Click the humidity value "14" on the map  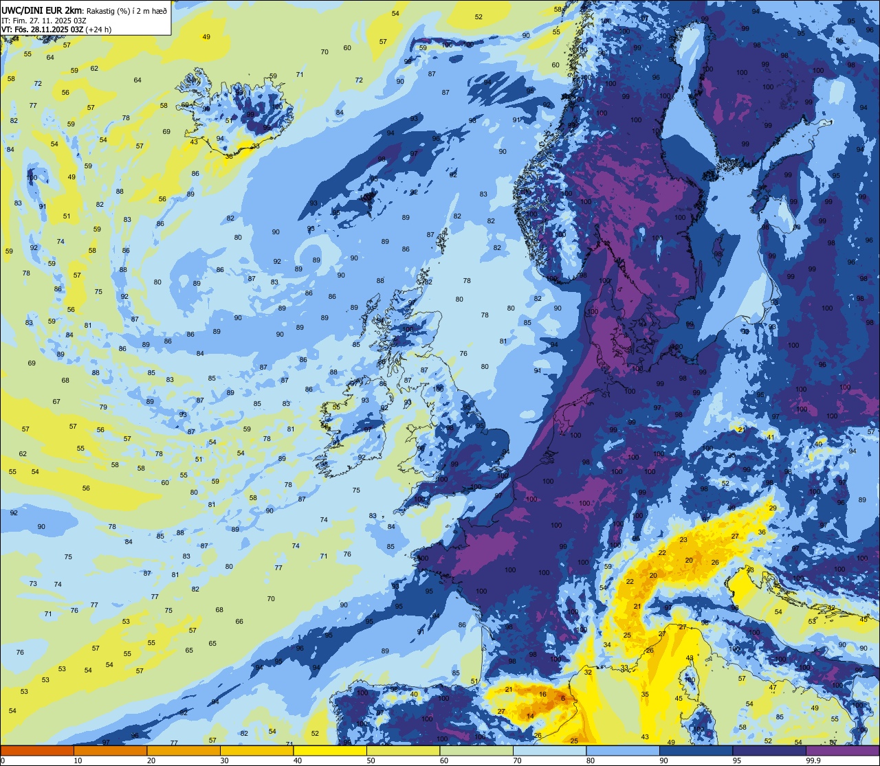(530, 717)
